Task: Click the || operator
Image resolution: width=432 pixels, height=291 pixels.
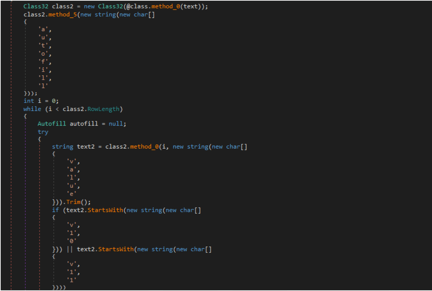Action: click(70, 249)
